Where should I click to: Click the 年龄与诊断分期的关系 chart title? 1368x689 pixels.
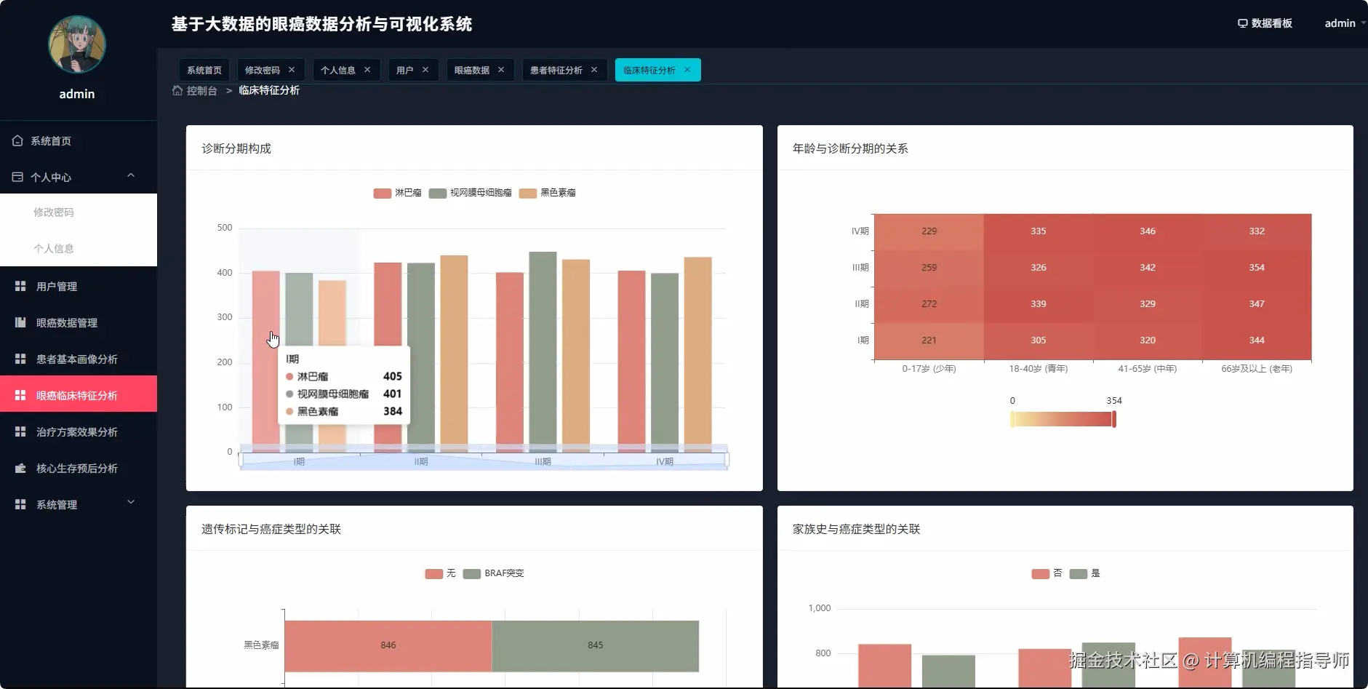[850, 148]
